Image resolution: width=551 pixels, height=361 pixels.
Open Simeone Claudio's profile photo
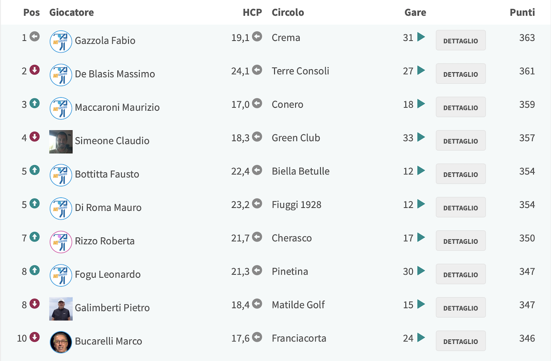[61, 142]
